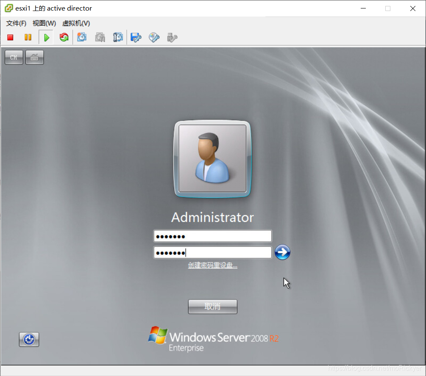426x376 pixels.
Task: Open the on-screen keyboard button
Action: click(x=34, y=57)
